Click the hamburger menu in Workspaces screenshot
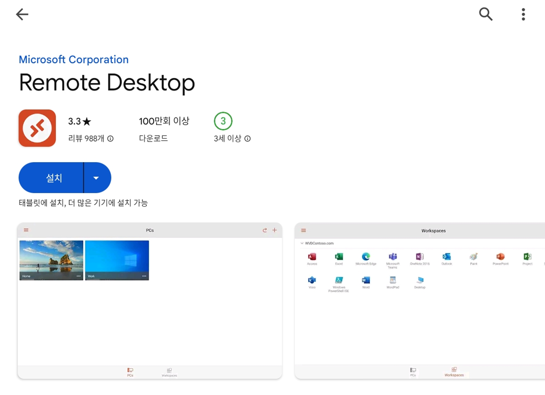The width and height of the screenshot is (545, 395). click(303, 231)
